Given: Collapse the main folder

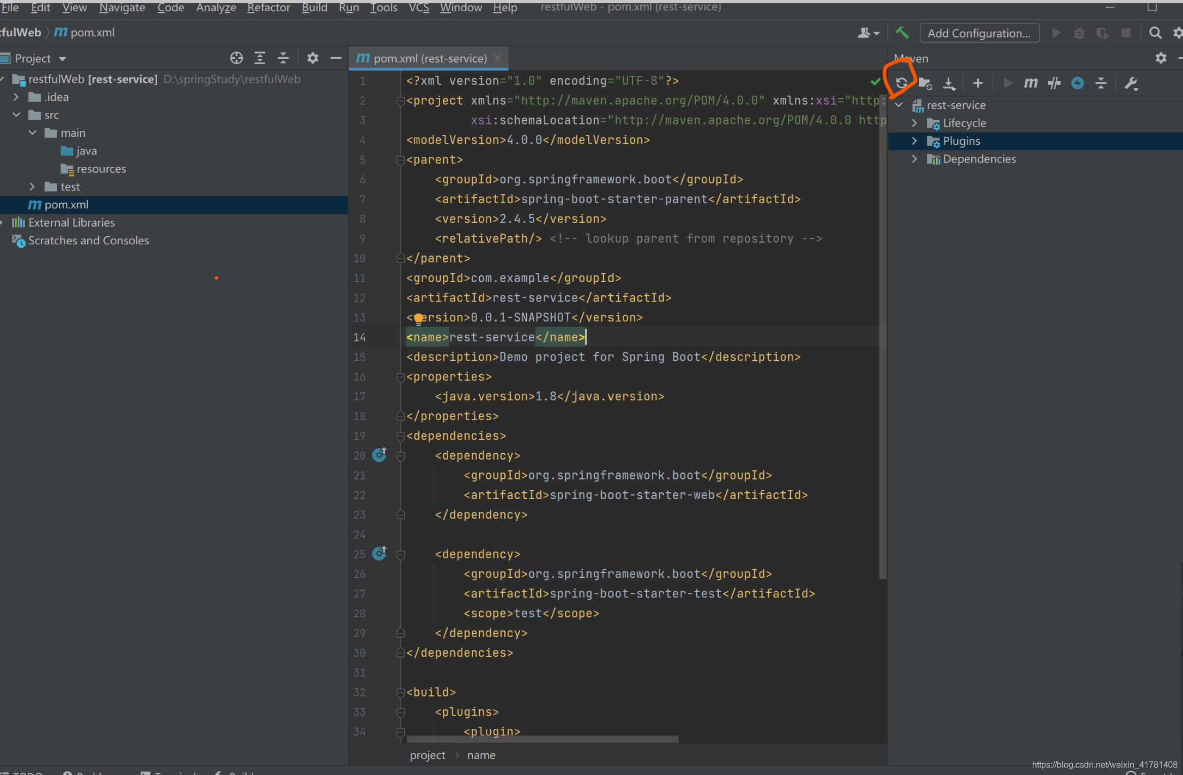Looking at the screenshot, I should pyautogui.click(x=33, y=133).
